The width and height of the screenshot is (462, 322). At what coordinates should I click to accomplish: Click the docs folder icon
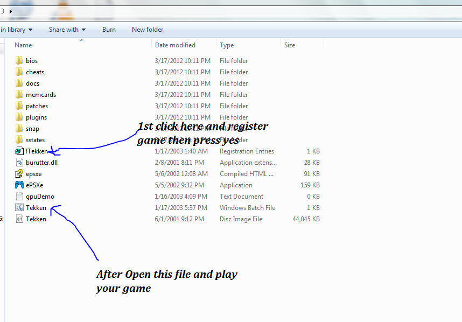point(19,83)
